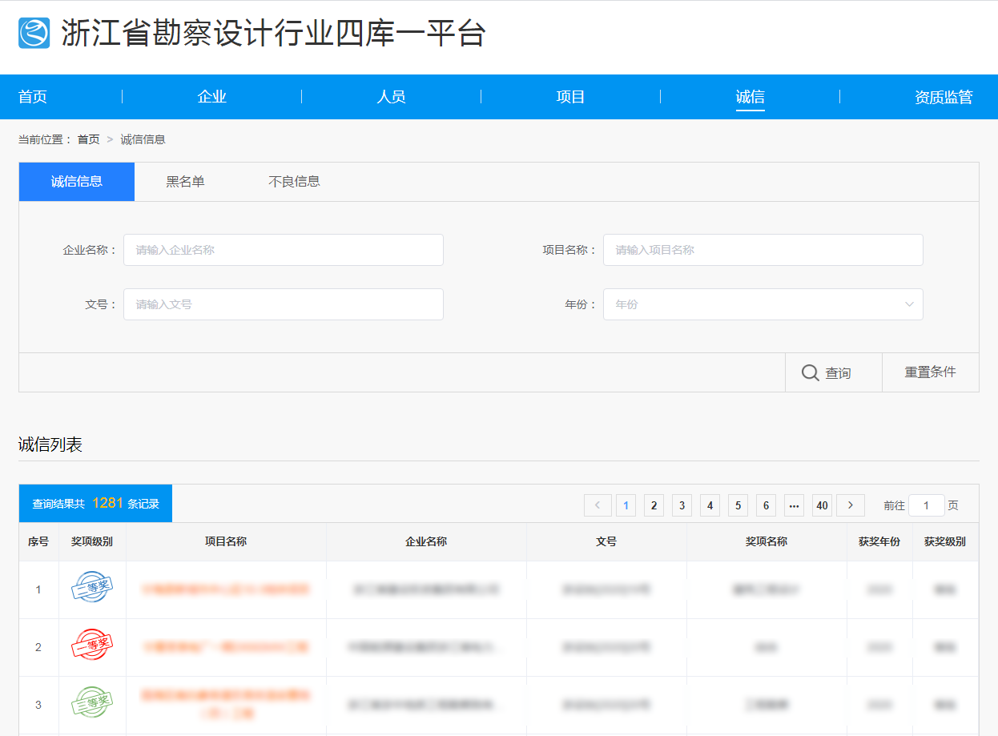Focus the 项目名称 input field
Screen dimensions: 998x736
[x=763, y=250]
